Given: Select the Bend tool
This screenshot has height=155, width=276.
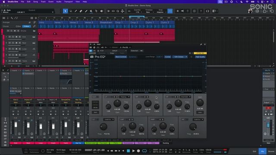Looking at the screenshot, I should point(96,11).
